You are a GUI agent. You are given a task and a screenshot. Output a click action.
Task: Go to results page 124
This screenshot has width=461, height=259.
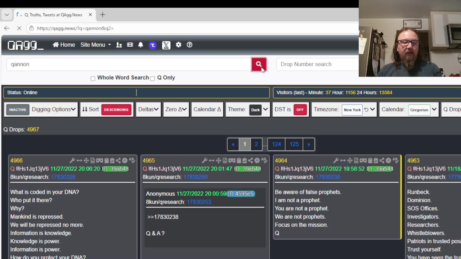(x=277, y=144)
